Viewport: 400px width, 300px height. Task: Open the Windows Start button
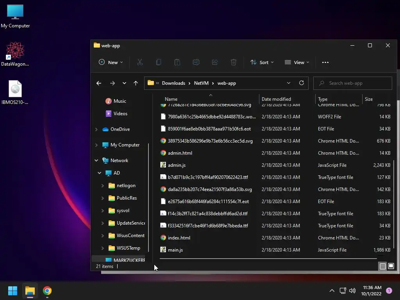tap(12, 291)
